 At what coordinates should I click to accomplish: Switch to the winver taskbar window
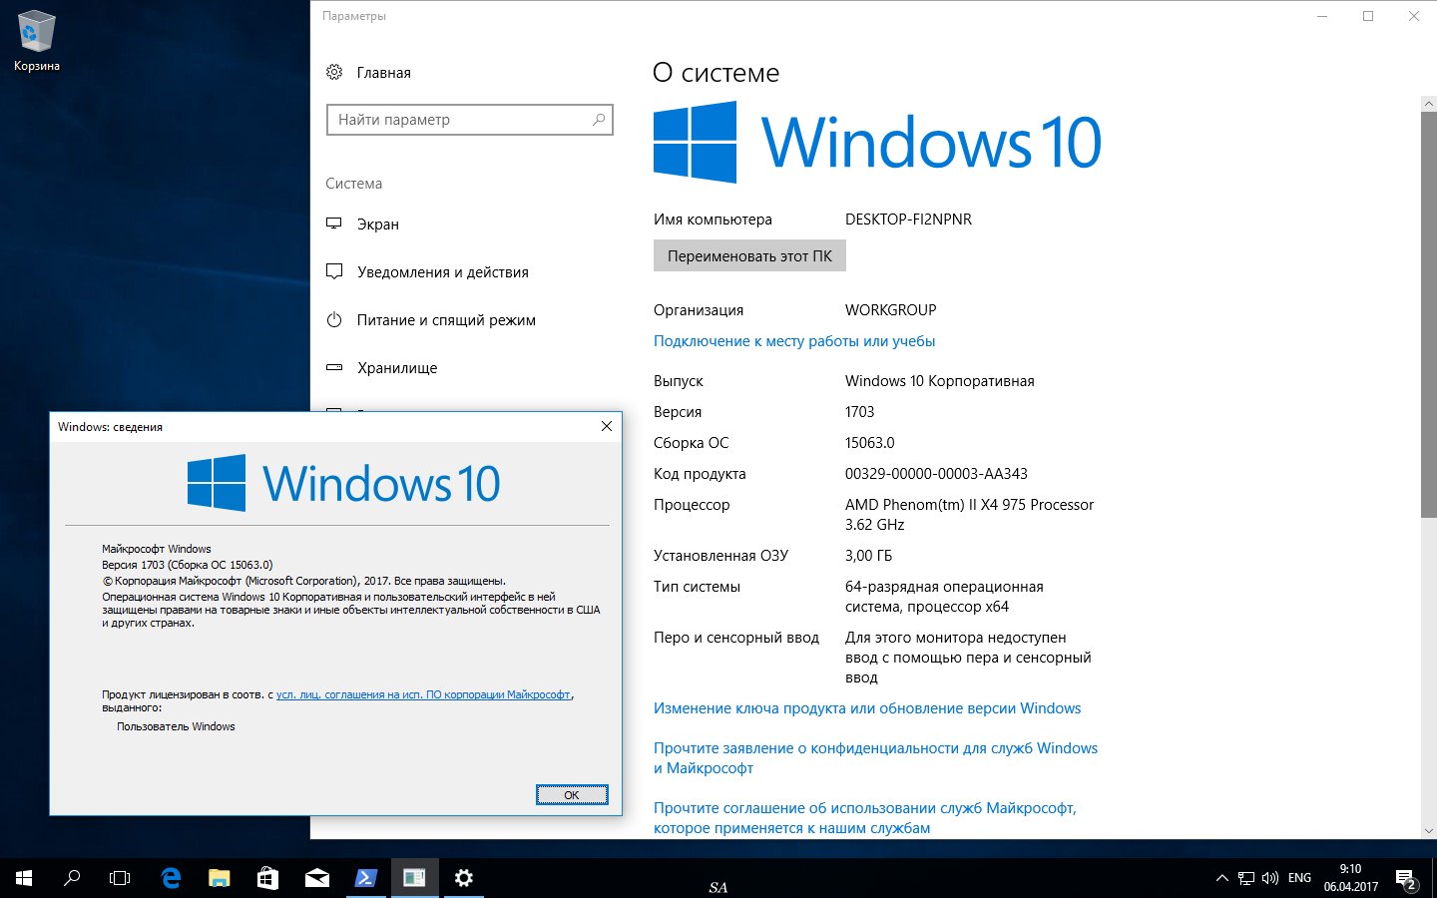(414, 878)
